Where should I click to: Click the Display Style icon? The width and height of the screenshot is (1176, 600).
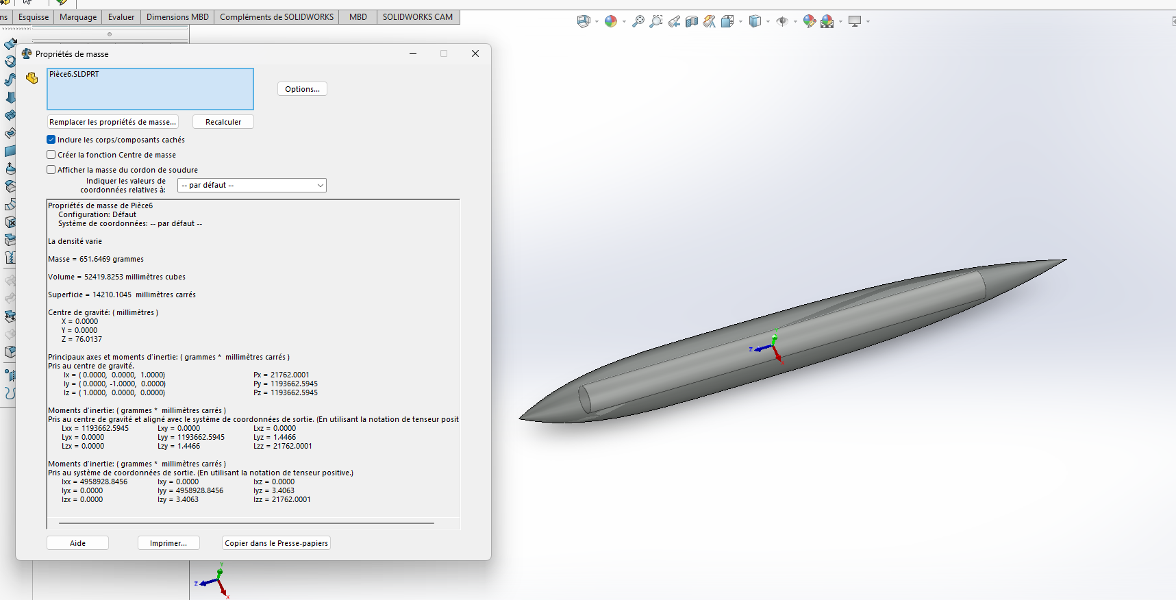[755, 21]
